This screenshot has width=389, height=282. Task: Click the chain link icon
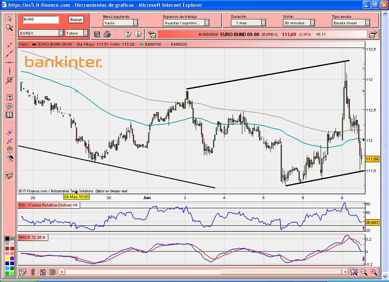33,272
